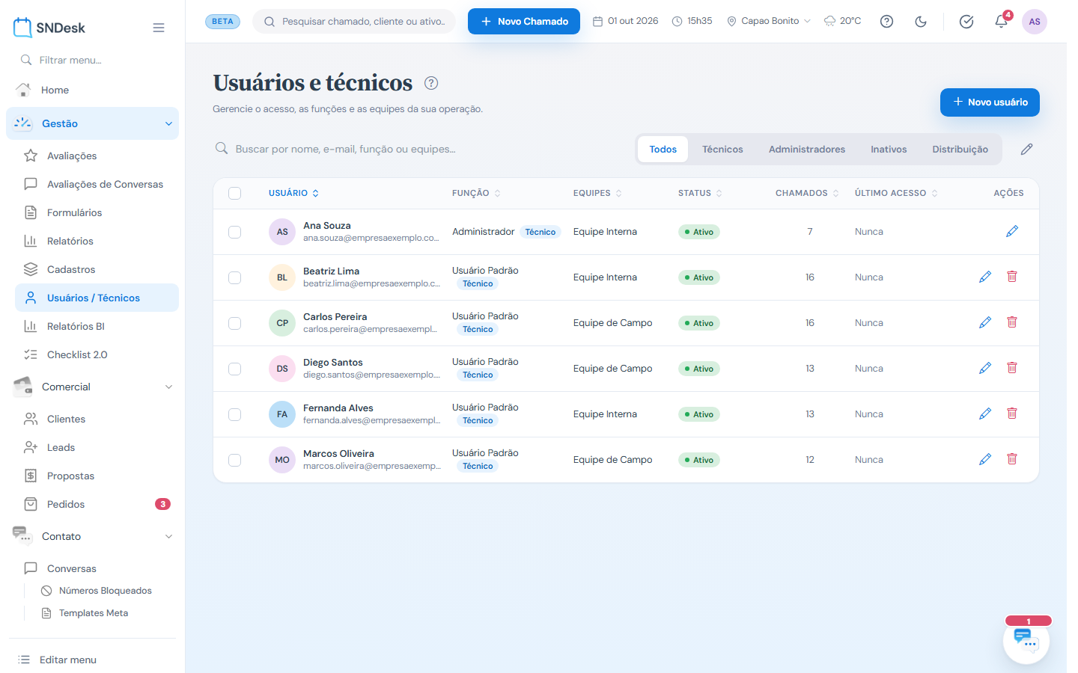The width and height of the screenshot is (1078, 673).
Task: Select the checkbox for Ana Souza
Action: 235,232
